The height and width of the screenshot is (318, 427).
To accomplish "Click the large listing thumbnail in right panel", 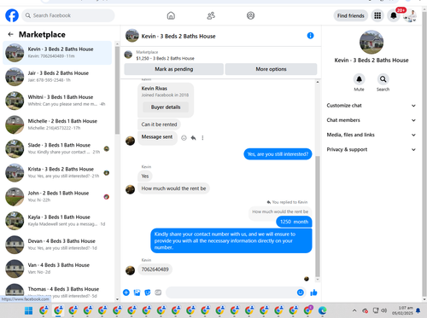I will (371, 42).
